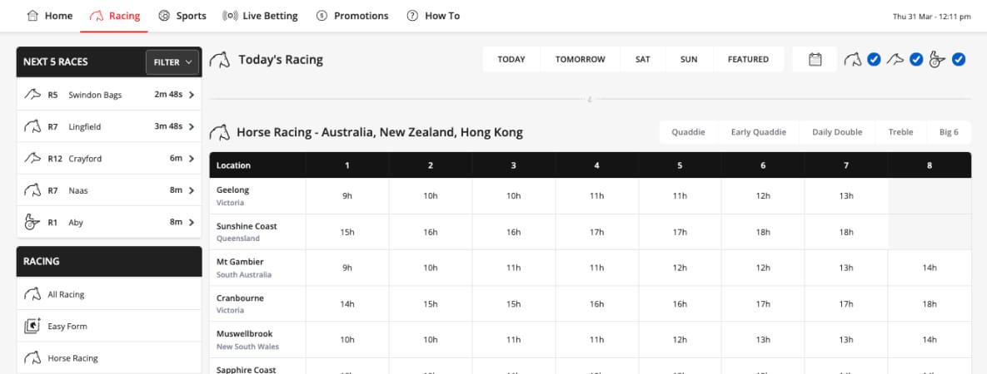Open Cranbourne race 8 at 18h
Screen dimensions: 987x374
point(930,303)
